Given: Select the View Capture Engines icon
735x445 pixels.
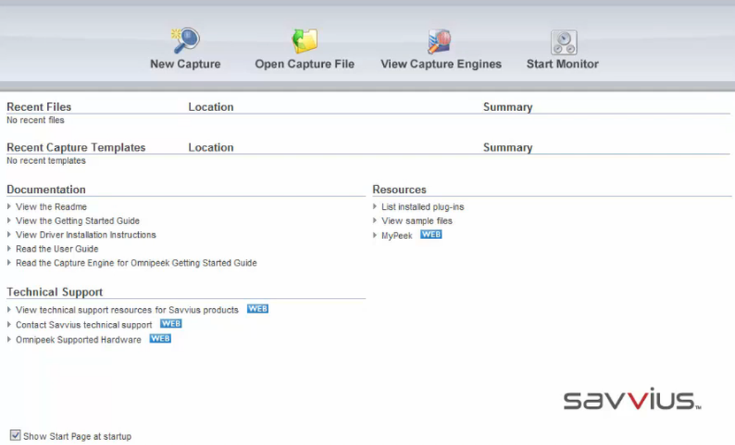Looking at the screenshot, I should pyautogui.click(x=440, y=42).
